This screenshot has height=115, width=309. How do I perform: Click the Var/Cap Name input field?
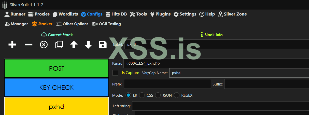pyautogui.click(x=239, y=73)
